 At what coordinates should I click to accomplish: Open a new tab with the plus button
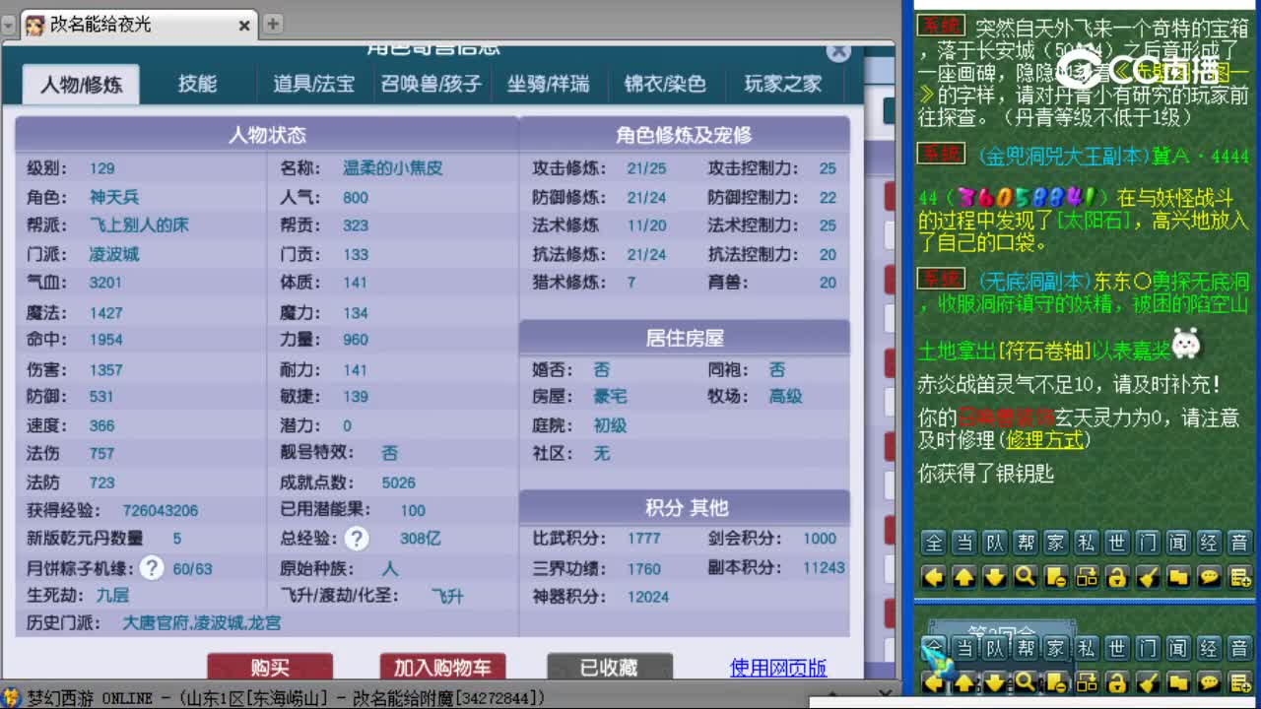coord(273,24)
